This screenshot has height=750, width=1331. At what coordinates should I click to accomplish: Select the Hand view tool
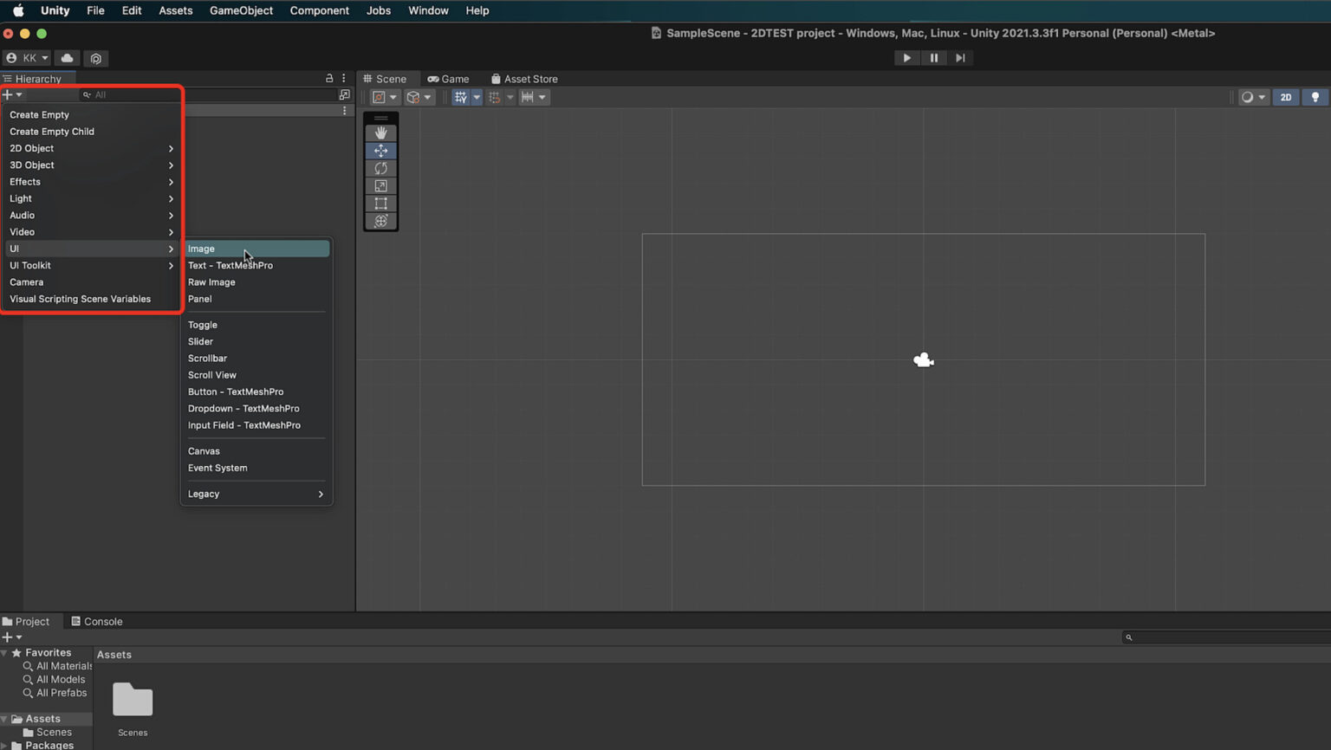380,133
